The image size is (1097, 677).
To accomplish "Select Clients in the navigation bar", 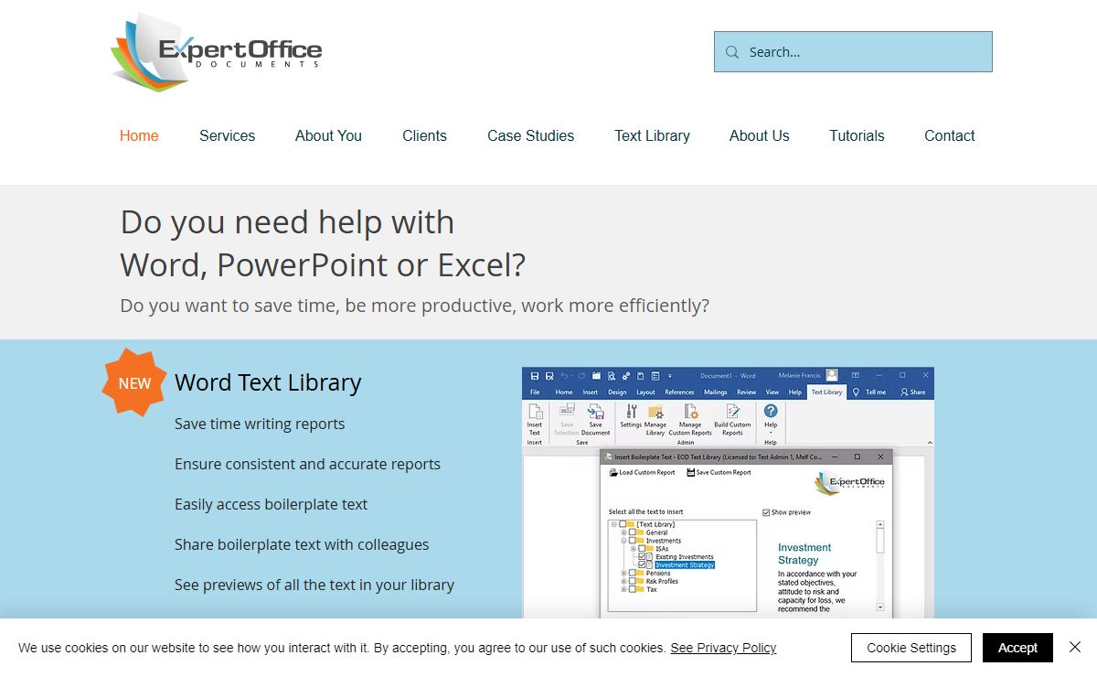I will coord(424,135).
